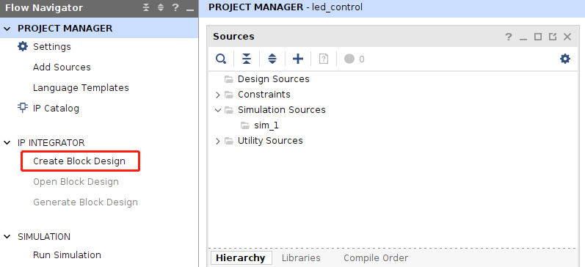Click the Sources panel help question mark
Viewport: 585px width, 267px height.
509,37
